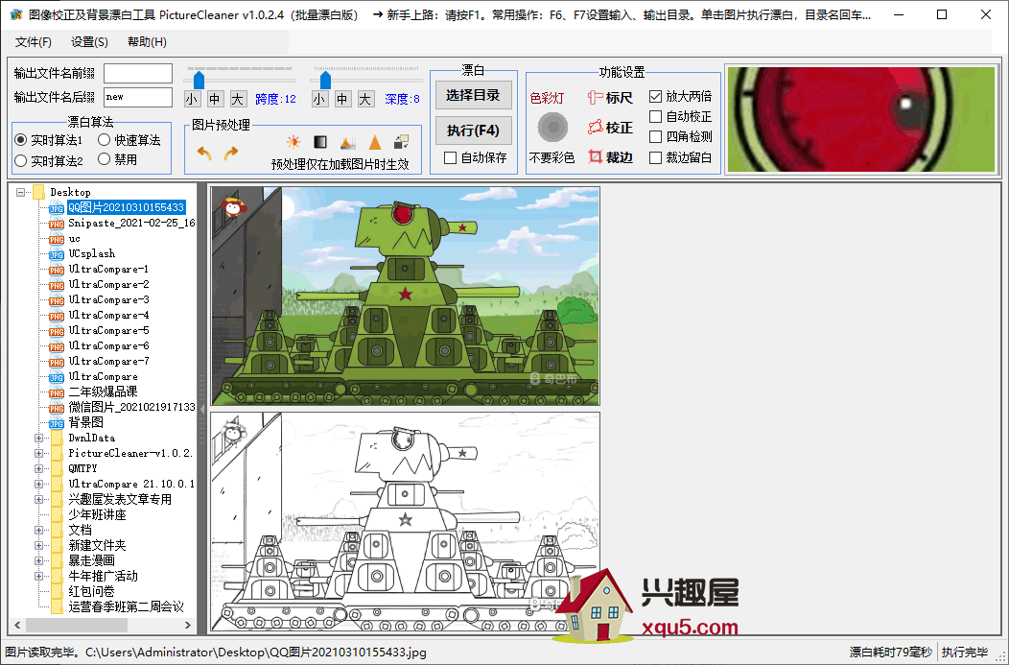Click the magnified preview in the top right
The width and height of the screenshot is (1009, 665).
861,120
